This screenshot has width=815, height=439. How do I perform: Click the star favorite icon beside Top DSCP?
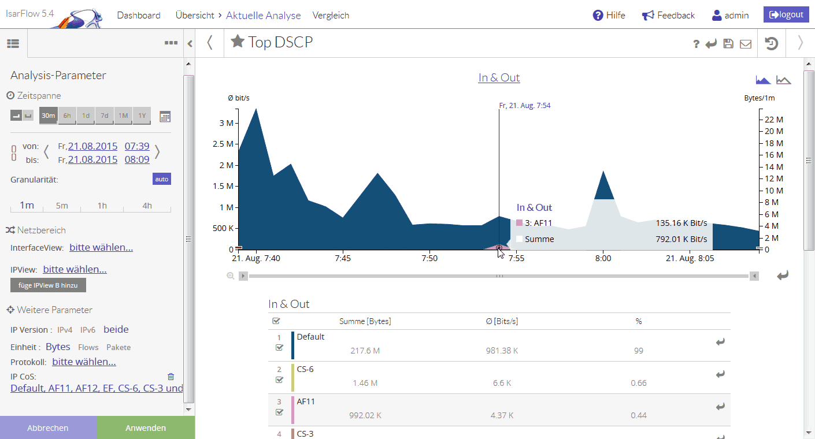pyautogui.click(x=237, y=42)
